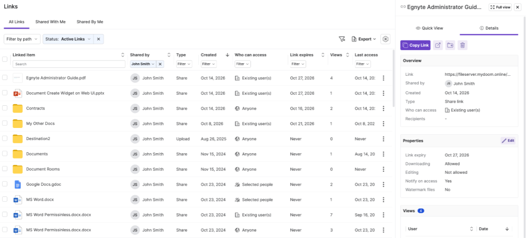Open the Quick View tab
The width and height of the screenshot is (526, 238).
click(430, 28)
